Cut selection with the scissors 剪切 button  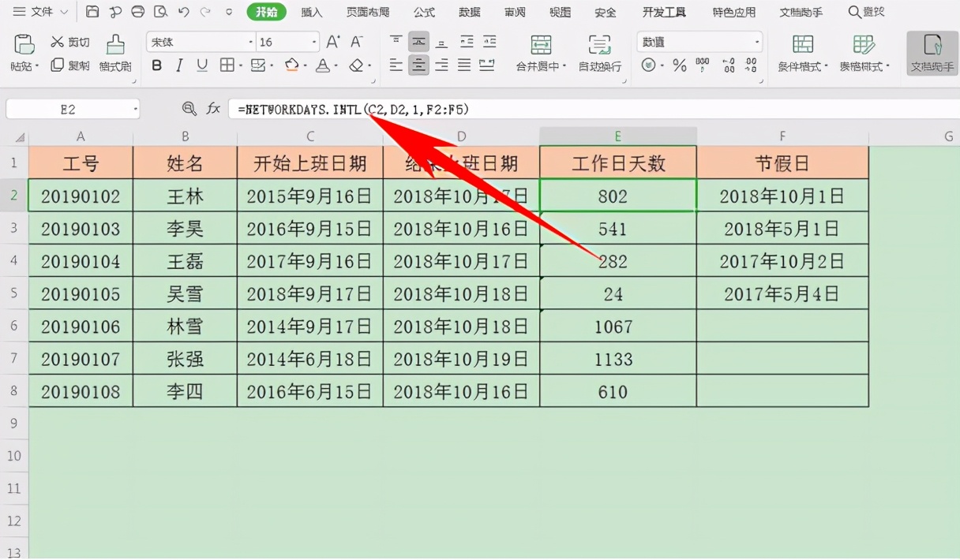pyautogui.click(x=69, y=42)
